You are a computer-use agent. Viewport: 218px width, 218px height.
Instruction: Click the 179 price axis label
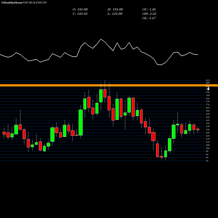click(208, 102)
